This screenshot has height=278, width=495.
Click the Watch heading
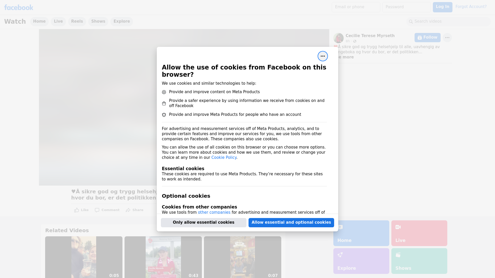click(x=15, y=22)
